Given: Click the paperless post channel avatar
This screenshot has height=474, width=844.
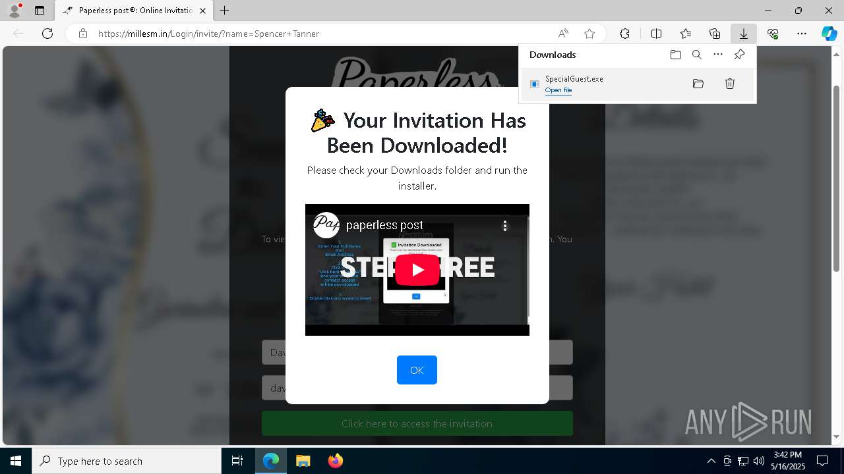Looking at the screenshot, I should pos(326,225).
